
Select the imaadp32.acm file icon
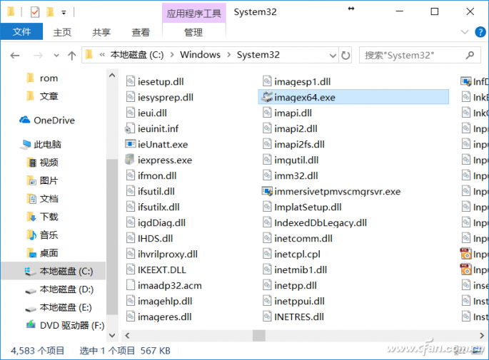click(131, 285)
